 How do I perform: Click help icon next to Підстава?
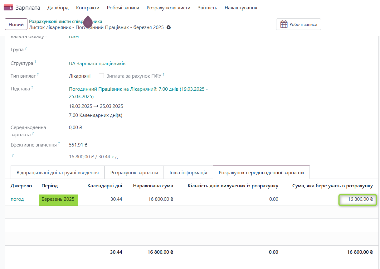coord(32,88)
